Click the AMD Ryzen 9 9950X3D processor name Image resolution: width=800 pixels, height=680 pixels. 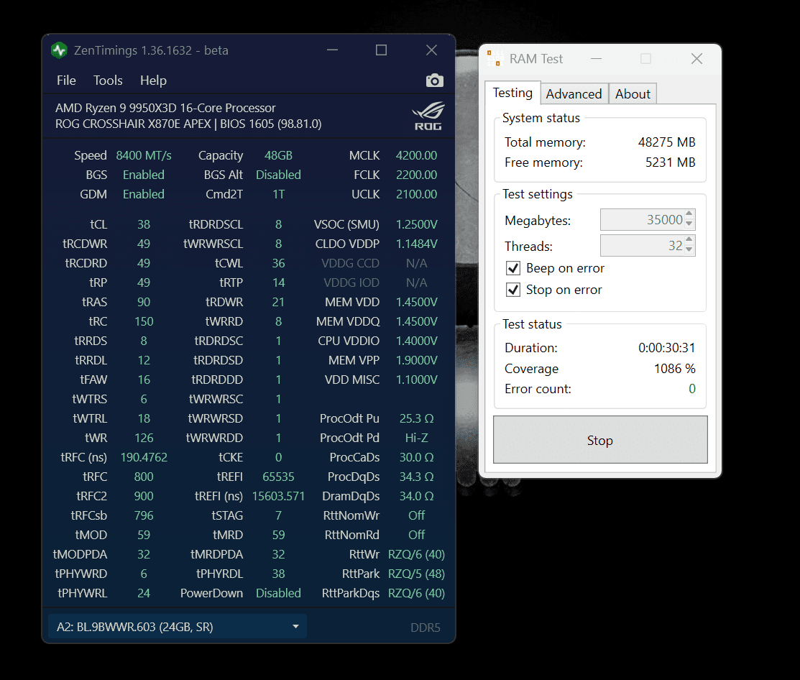click(165, 108)
